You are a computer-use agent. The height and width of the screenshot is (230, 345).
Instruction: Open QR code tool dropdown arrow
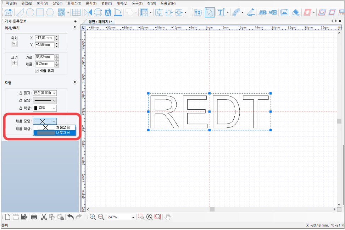(68, 12)
